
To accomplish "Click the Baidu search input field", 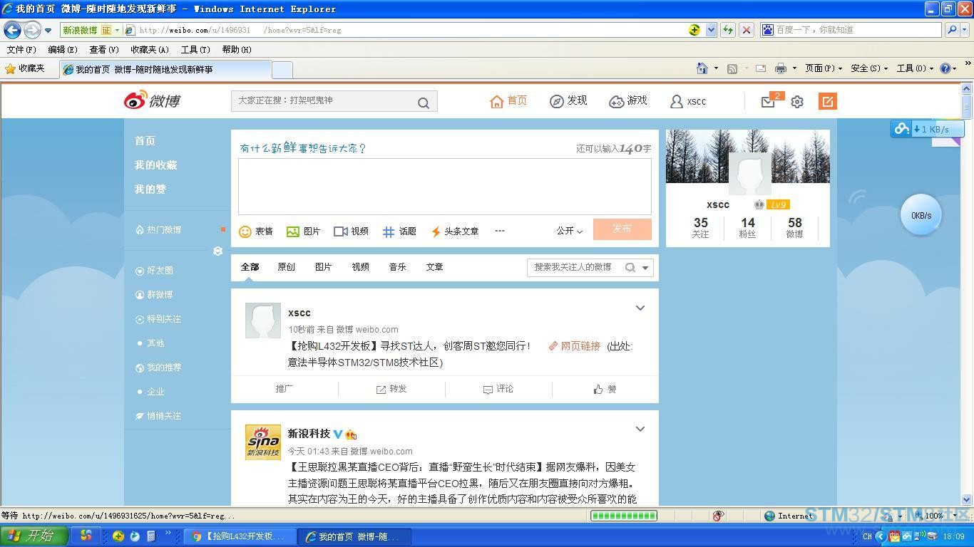I will pyautogui.click(x=851, y=30).
